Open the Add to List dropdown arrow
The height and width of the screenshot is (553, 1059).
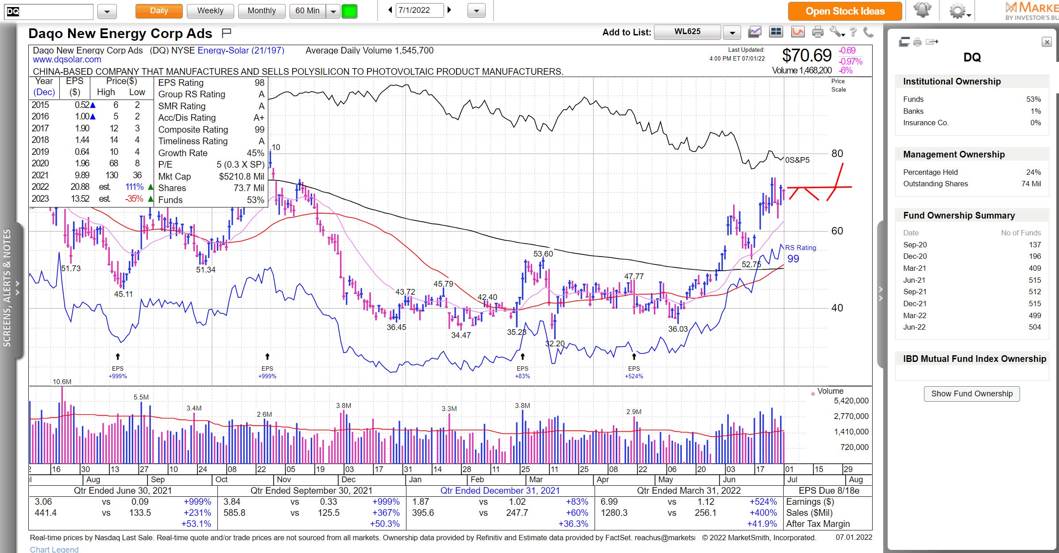(x=732, y=32)
